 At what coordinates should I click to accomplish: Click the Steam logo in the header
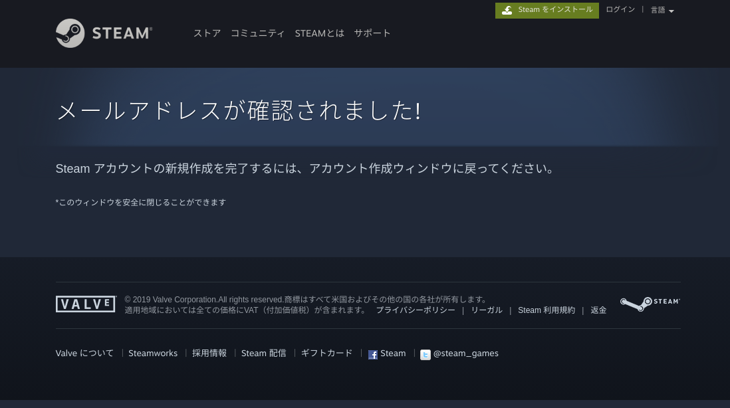point(104,33)
